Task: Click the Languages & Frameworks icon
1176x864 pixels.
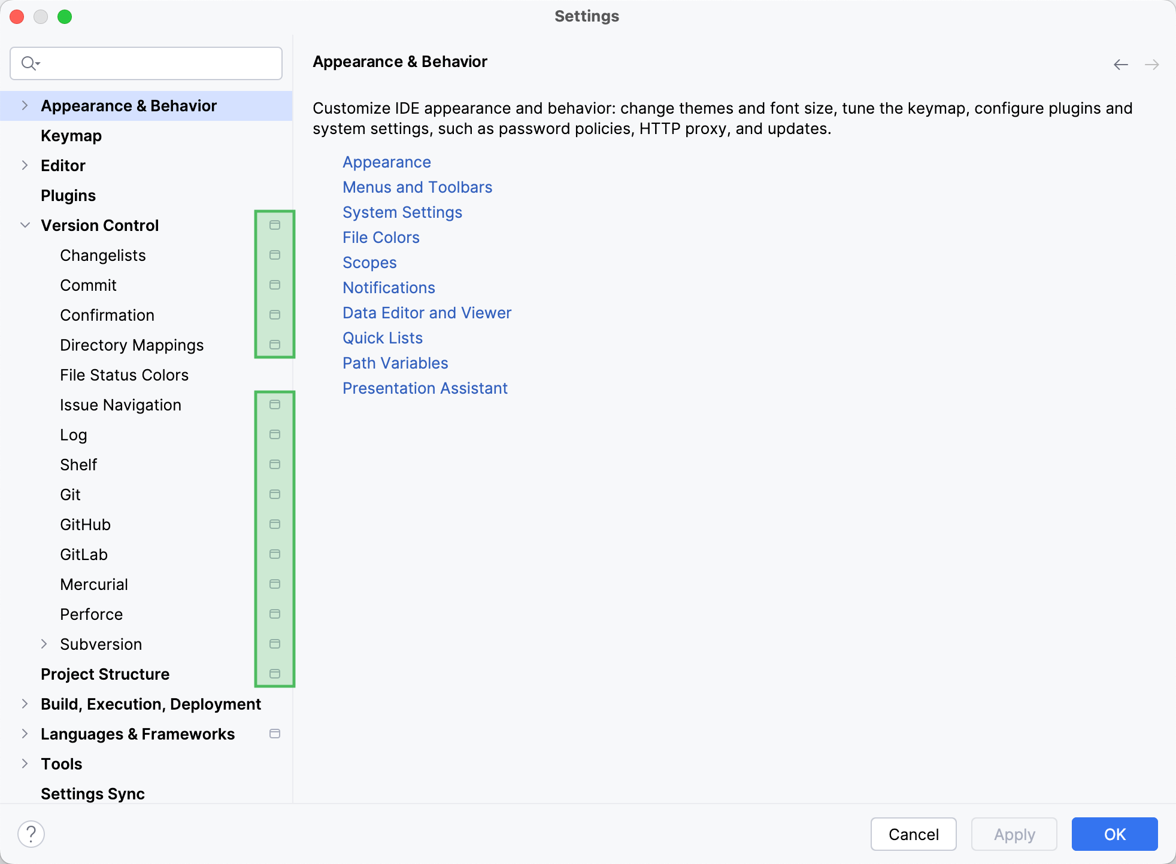Action: point(276,734)
